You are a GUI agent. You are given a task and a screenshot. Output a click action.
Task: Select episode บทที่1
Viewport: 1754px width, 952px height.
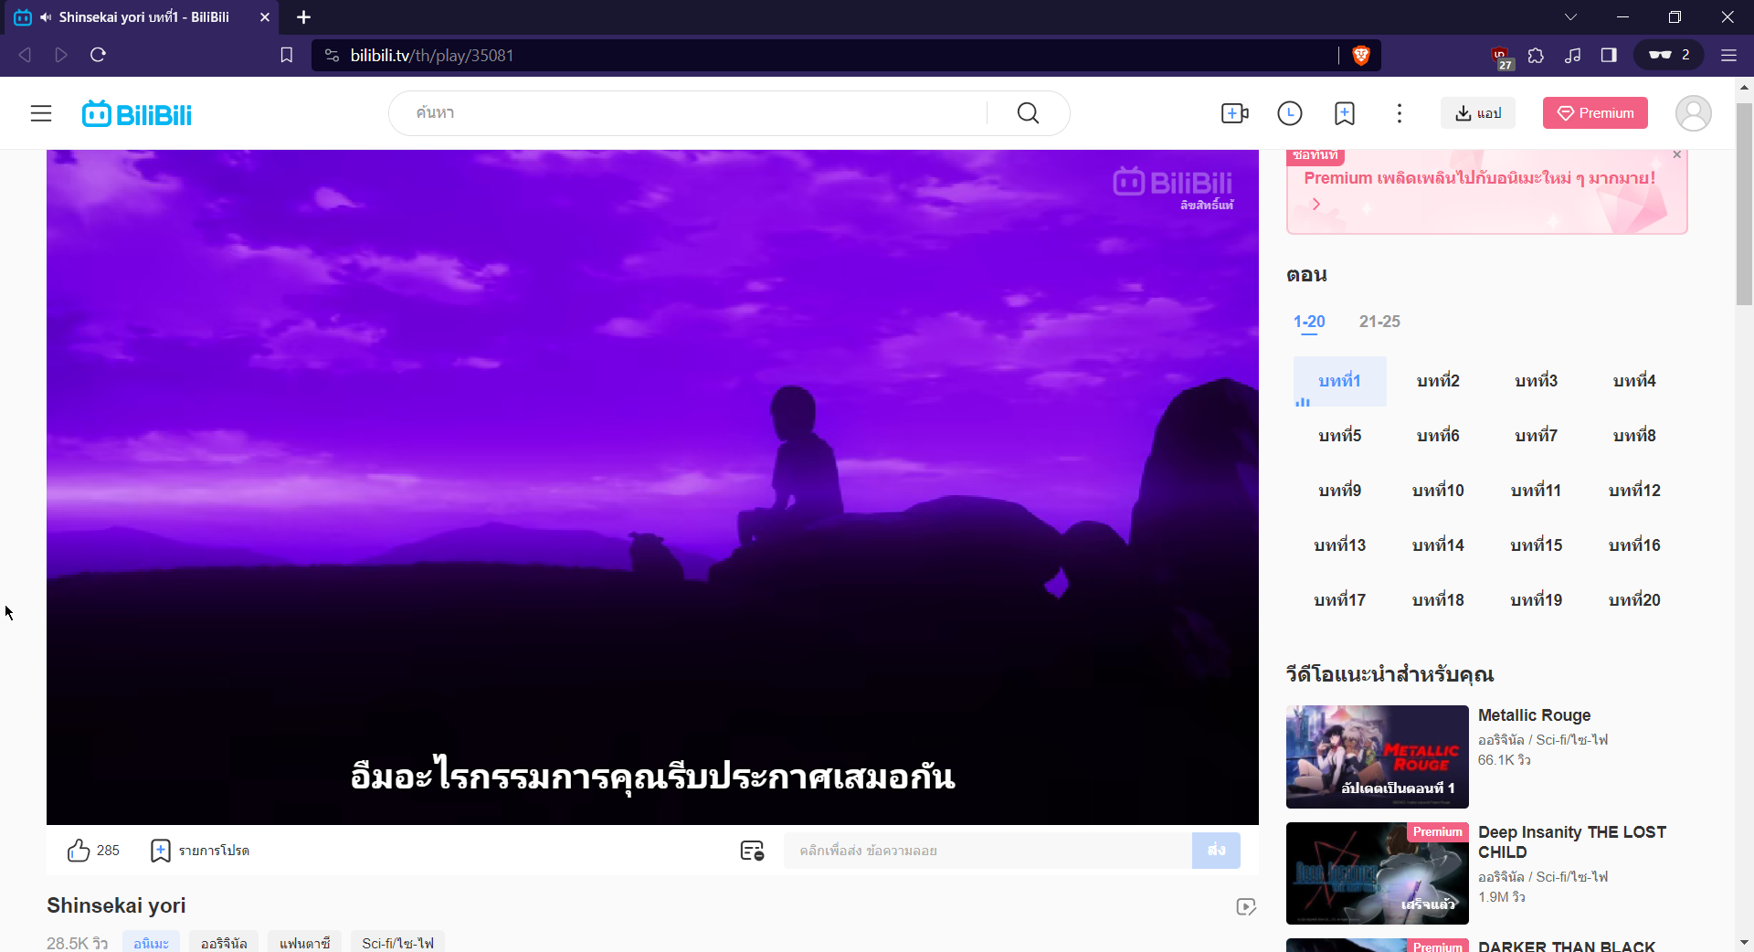1339,381
